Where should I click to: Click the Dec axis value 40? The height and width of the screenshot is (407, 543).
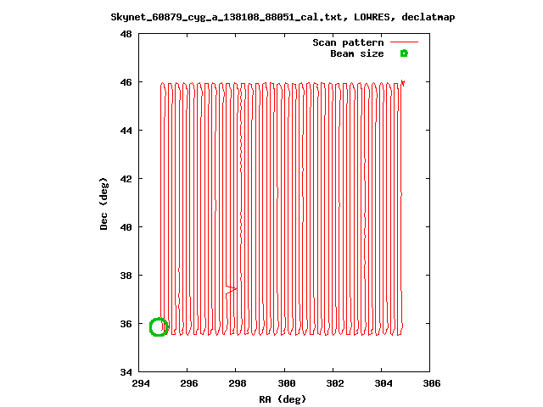126,227
